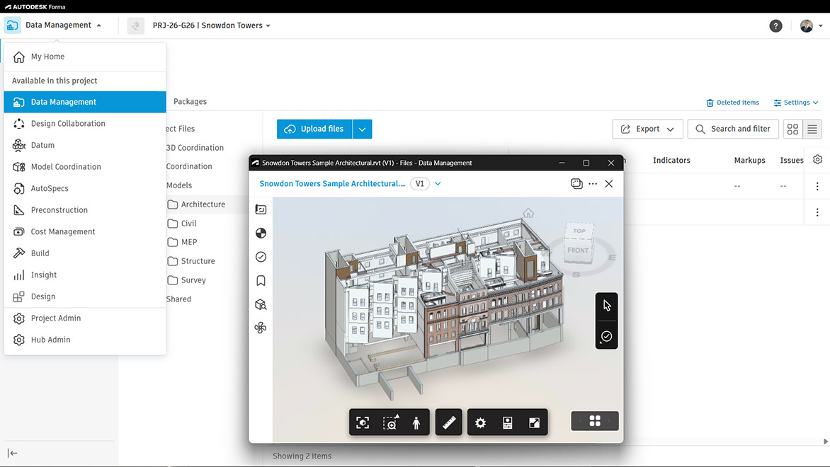
Task: Open the user profile avatar menu
Action: [807, 26]
